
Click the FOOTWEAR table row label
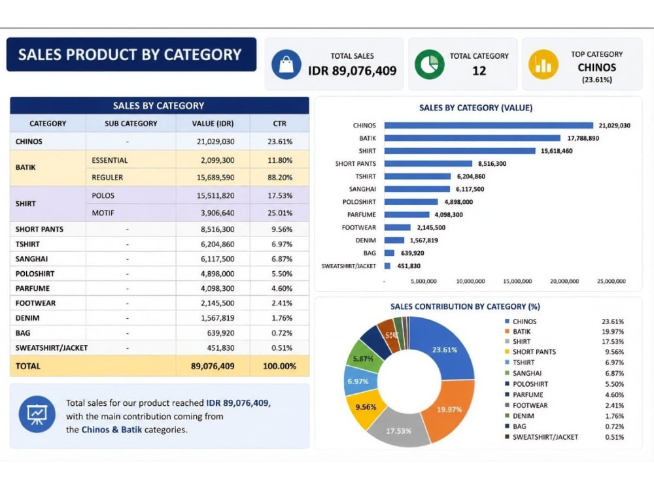35,303
